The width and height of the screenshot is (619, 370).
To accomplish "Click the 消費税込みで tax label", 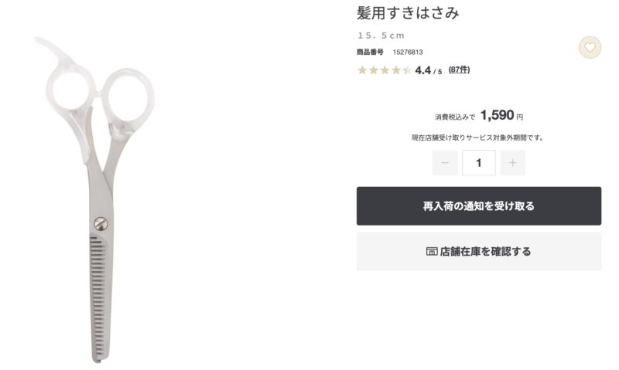I will coord(455,117).
